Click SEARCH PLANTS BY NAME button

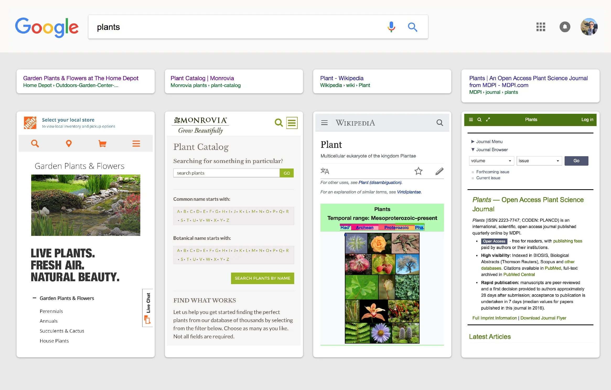(262, 278)
